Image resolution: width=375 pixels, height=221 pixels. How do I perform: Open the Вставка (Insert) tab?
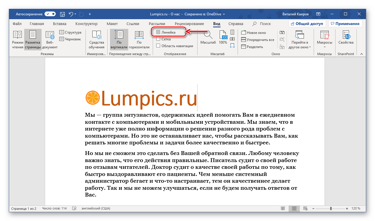pyautogui.click(x=60, y=24)
